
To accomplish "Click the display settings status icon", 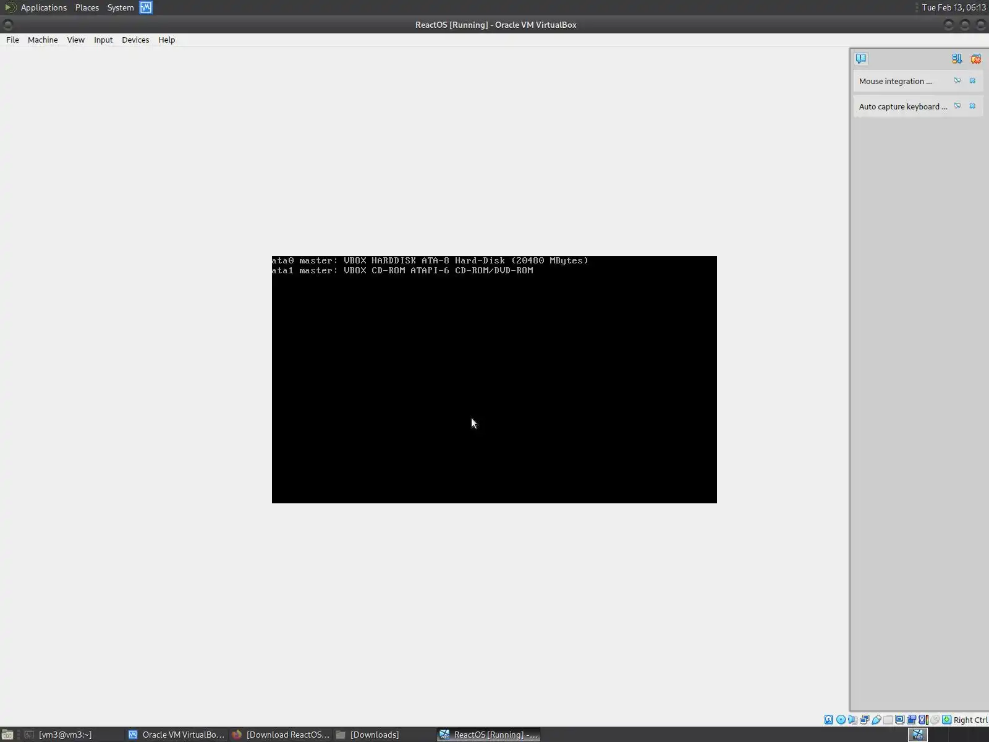I will (x=899, y=719).
